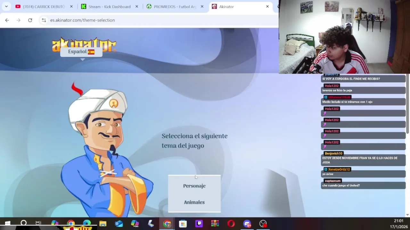Open the OBS Studio taskbar icon

point(263,224)
